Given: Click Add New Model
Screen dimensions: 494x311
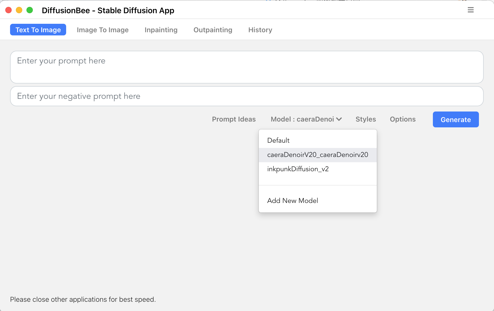Looking at the screenshot, I should [318, 201].
